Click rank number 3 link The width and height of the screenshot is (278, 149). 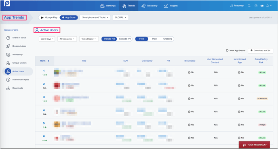click(x=44, y=97)
